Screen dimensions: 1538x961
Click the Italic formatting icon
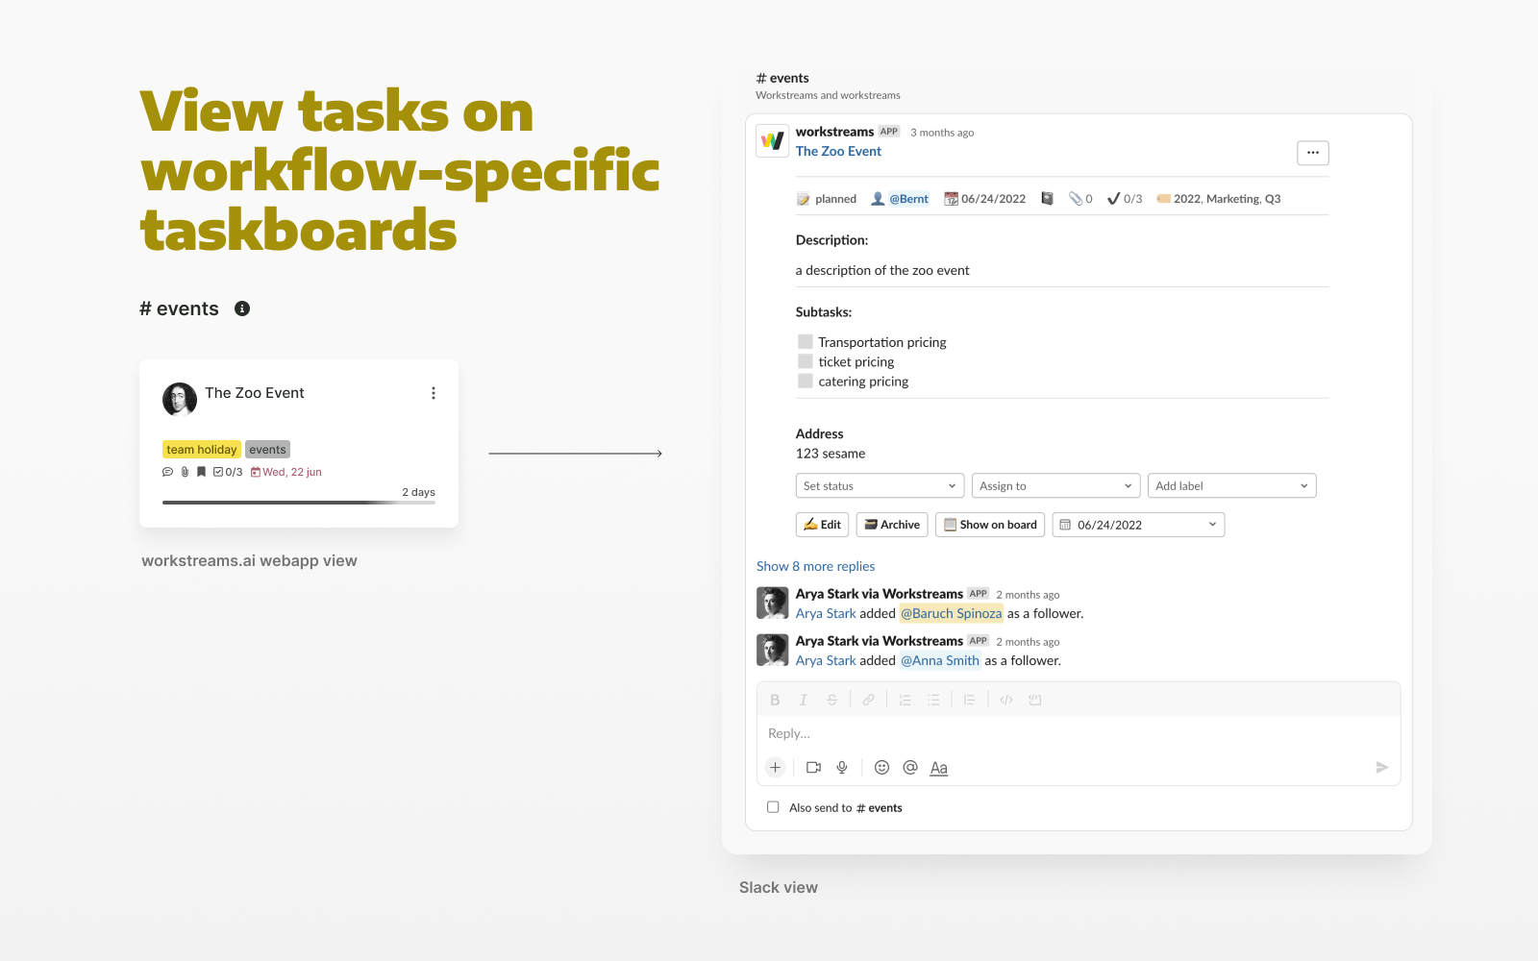pos(804,700)
